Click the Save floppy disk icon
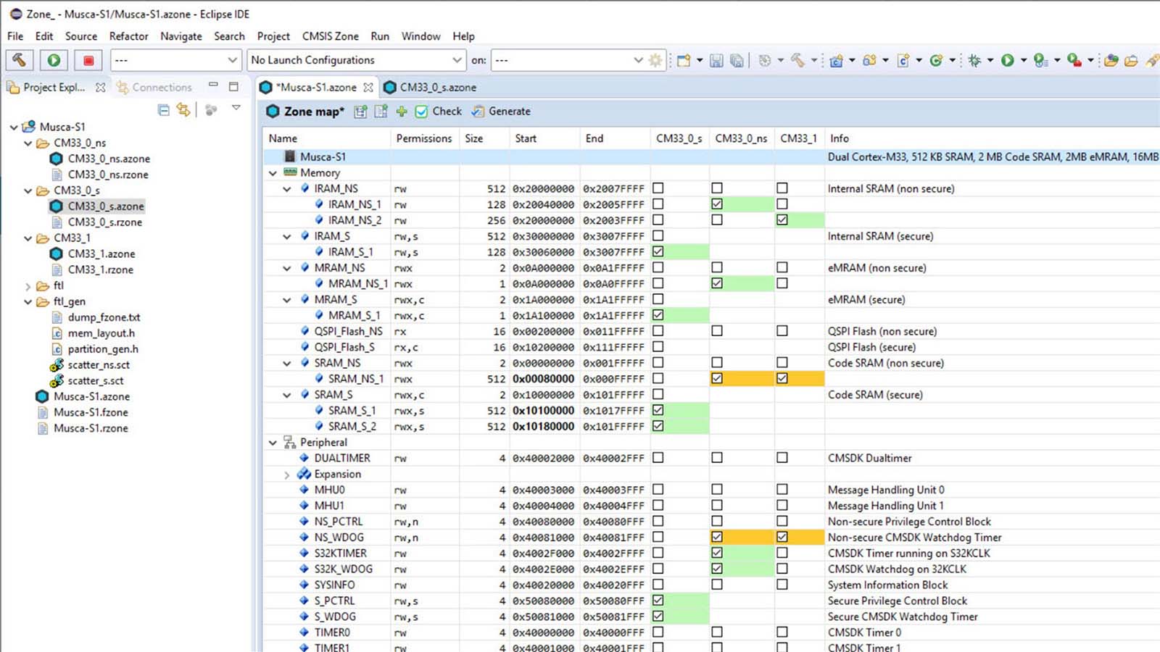Screen dimensions: 1160x652 click(x=716, y=60)
